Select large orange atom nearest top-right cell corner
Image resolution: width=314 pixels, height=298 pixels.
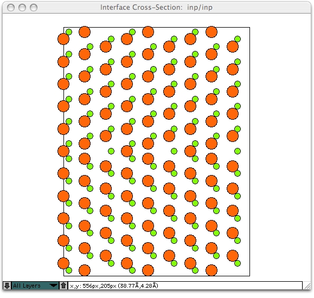(233, 47)
